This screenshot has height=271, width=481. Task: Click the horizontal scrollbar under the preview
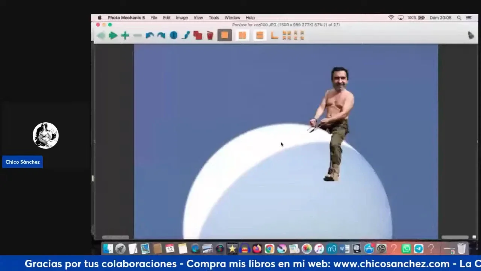(x=115, y=237)
